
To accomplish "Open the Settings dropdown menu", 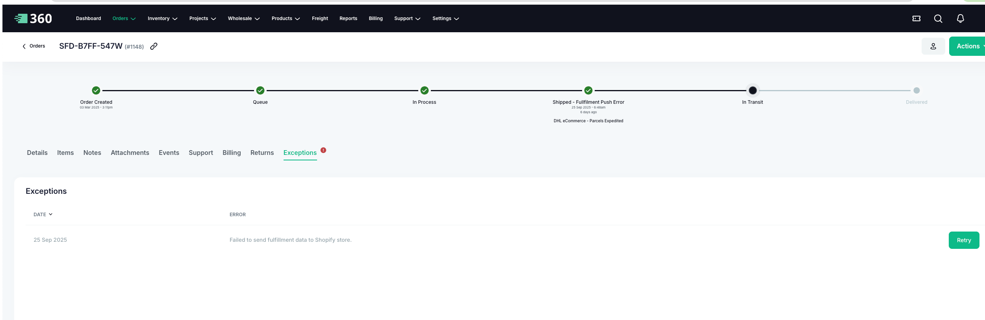I will coord(445,18).
